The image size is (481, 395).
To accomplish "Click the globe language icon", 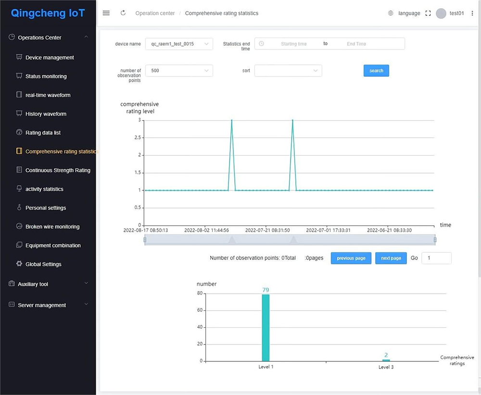I will (391, 13).
